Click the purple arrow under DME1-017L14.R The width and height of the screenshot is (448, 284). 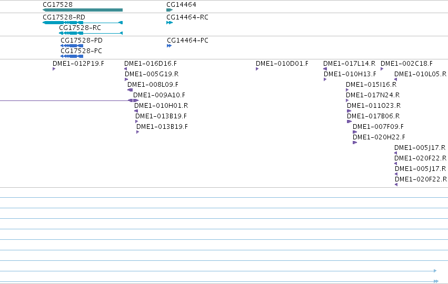tap(325, 69)
